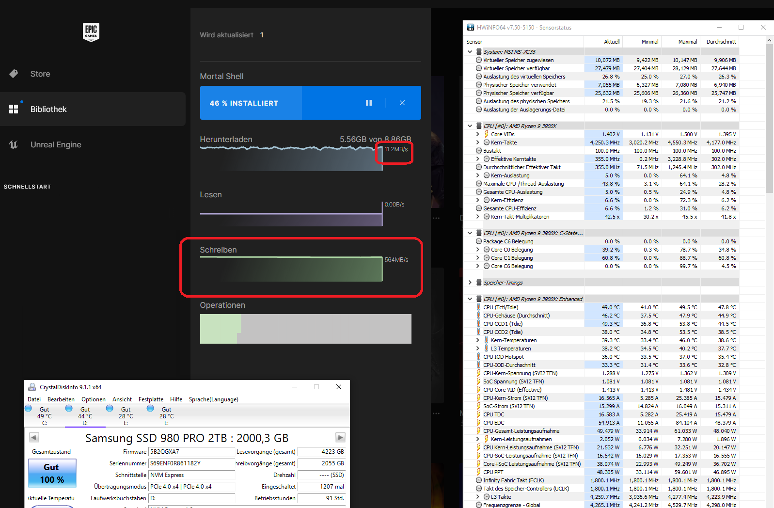
Task: Expand Kern-Takt-Multiplikatoren row
Action: 477,217
